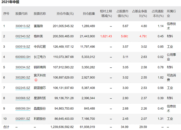Click the 股票名称 column header
Screen dimensions: 181x130
(40, 14)
